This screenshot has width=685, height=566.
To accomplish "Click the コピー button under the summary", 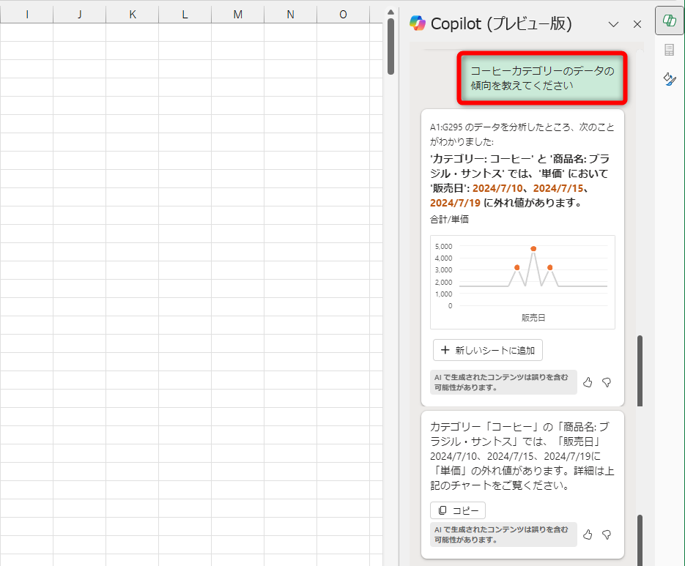I will [x=457, y=510].
